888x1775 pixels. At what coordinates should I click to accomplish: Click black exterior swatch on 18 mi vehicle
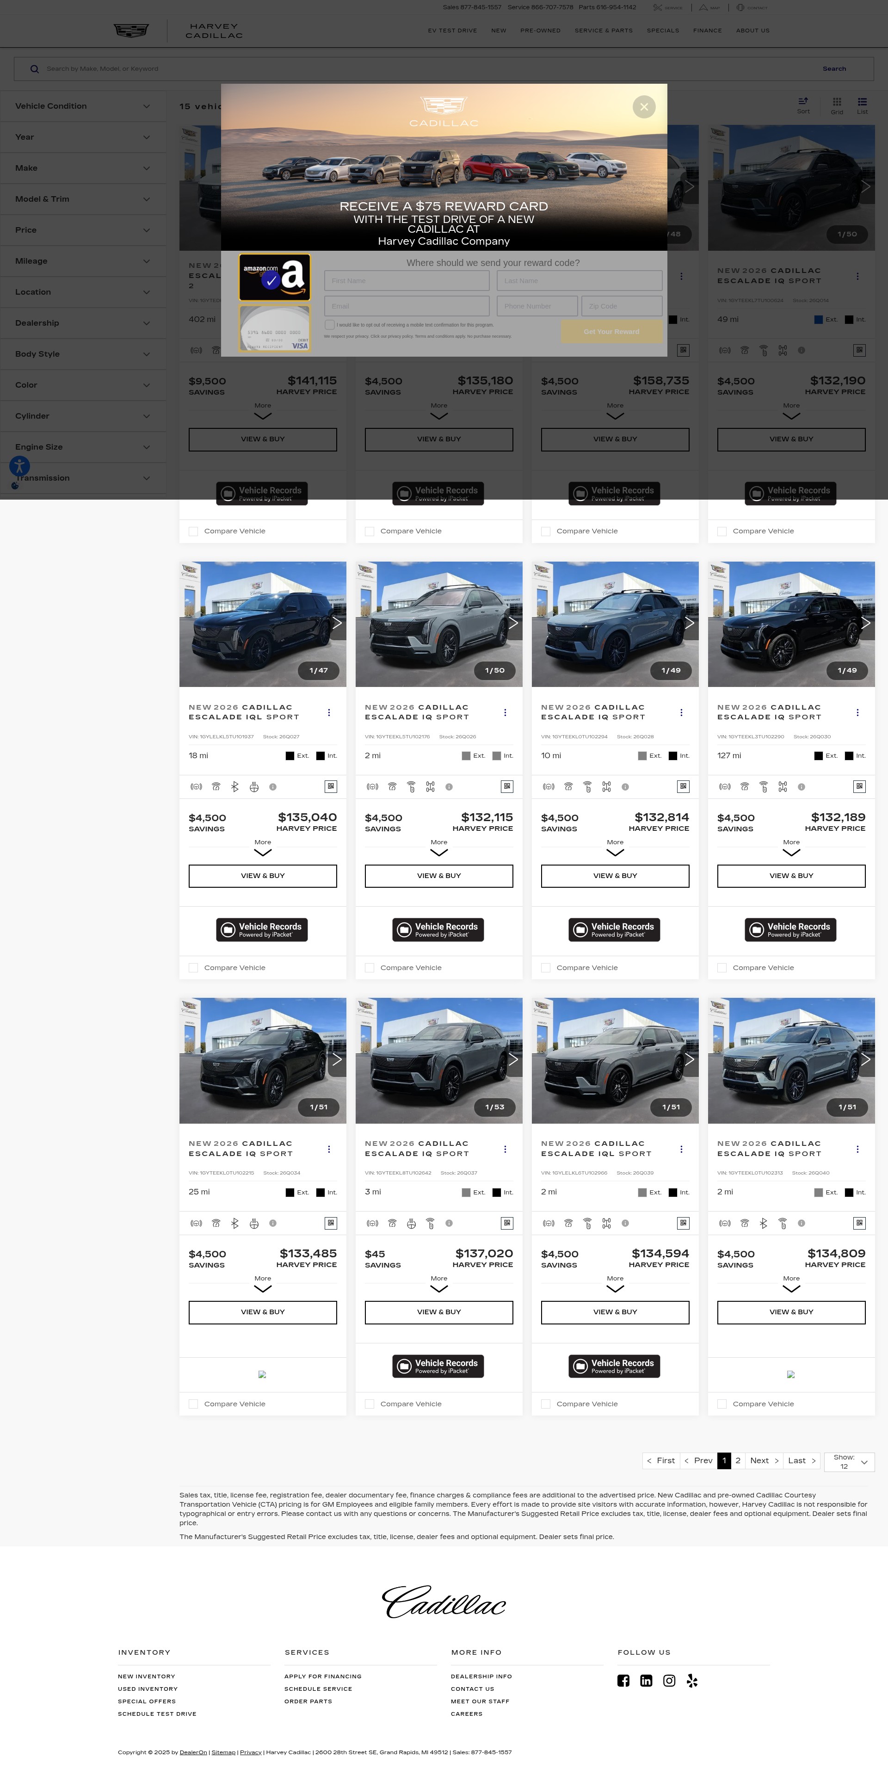[290, 756]
